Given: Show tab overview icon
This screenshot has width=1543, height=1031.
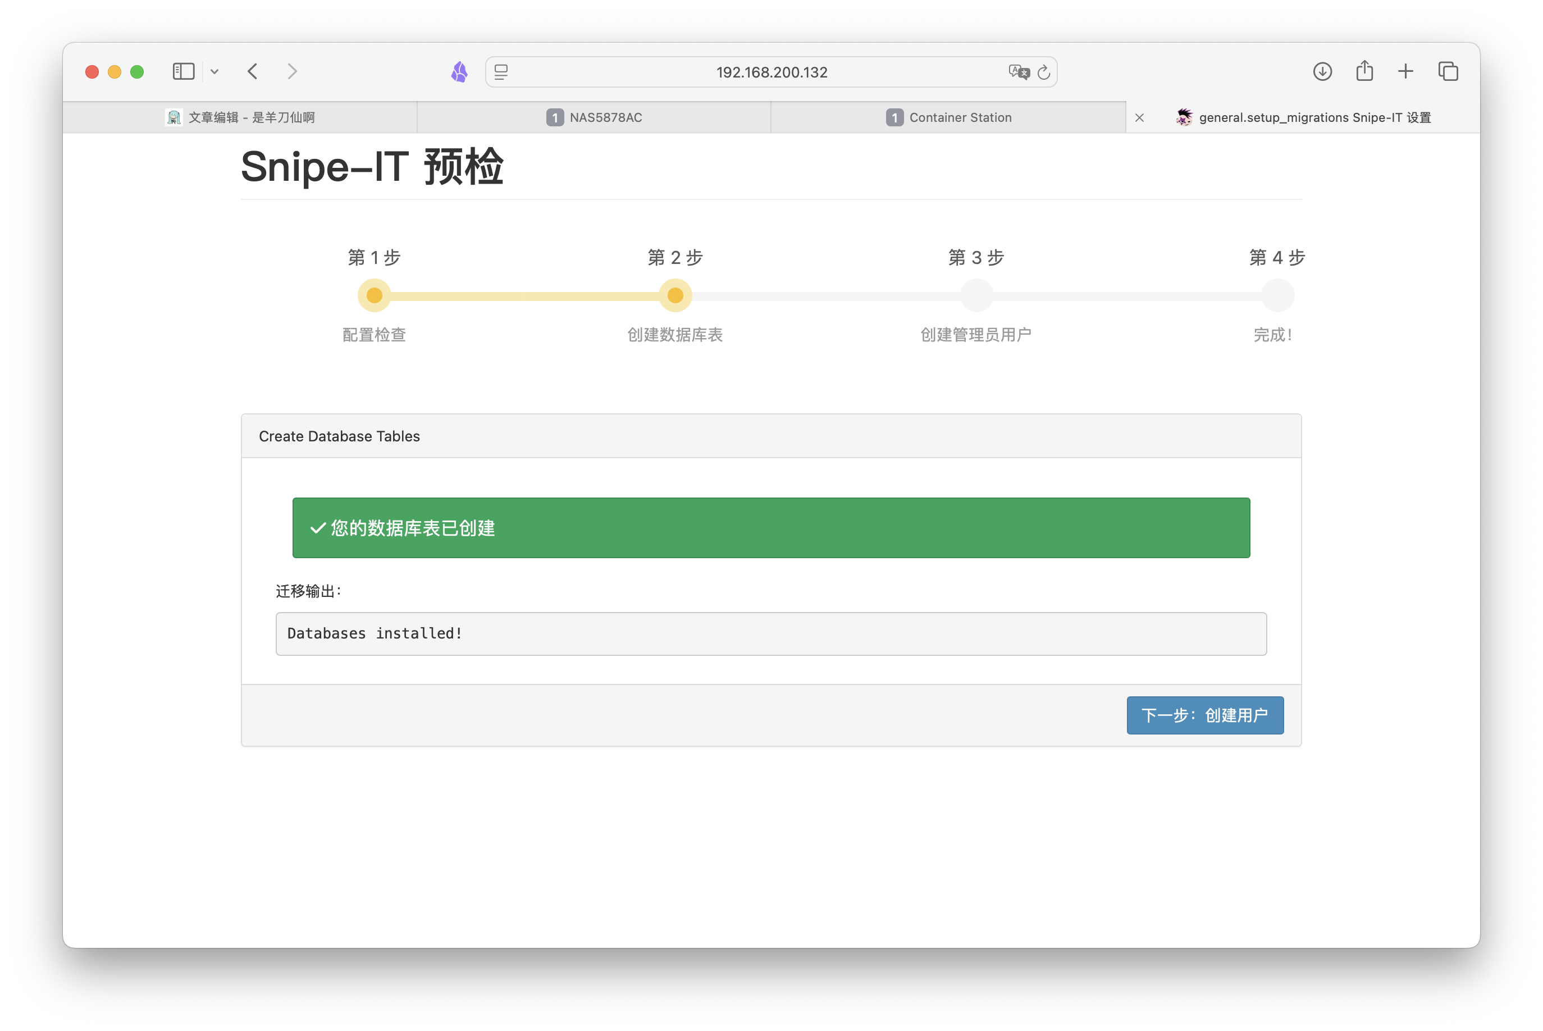Looking at the screenshot, I should point(1448,71).
